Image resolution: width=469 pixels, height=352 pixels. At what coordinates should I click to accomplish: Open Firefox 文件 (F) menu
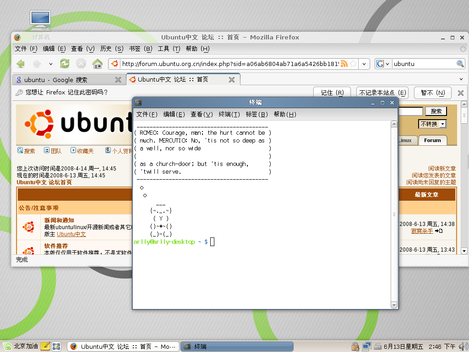[26, 49]
